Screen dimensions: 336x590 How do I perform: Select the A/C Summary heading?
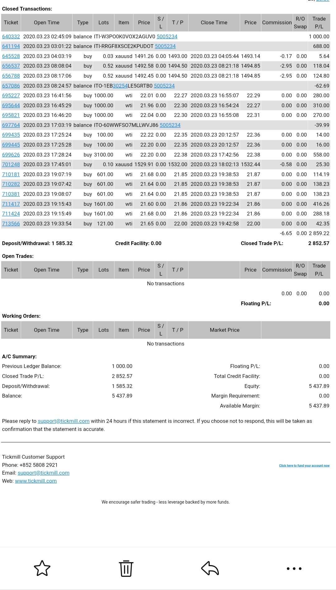coord(19,356)
